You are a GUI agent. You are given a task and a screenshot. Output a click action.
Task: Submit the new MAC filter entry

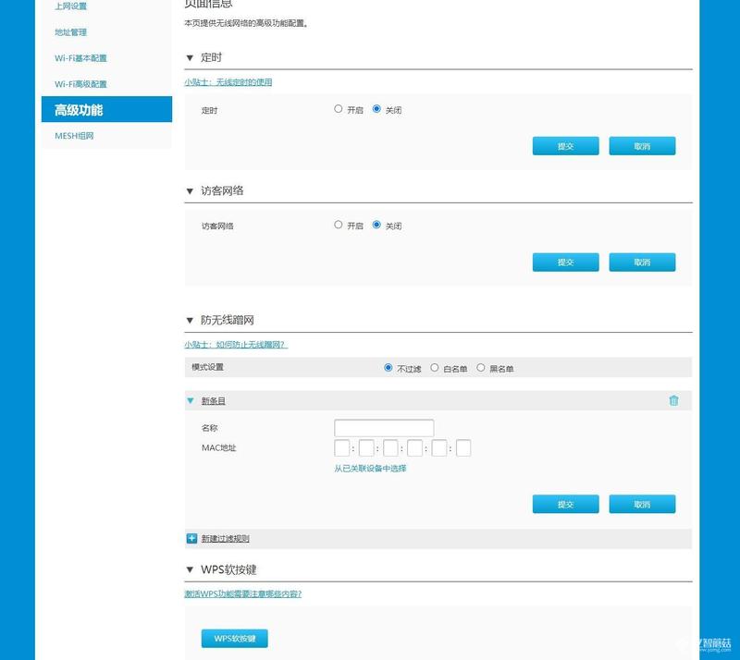(565, 505)
